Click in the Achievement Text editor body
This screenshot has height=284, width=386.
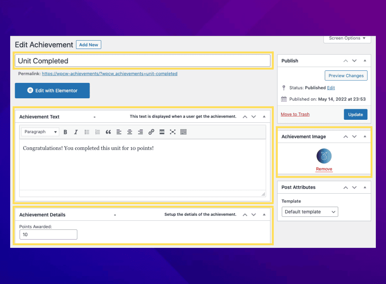142,165
